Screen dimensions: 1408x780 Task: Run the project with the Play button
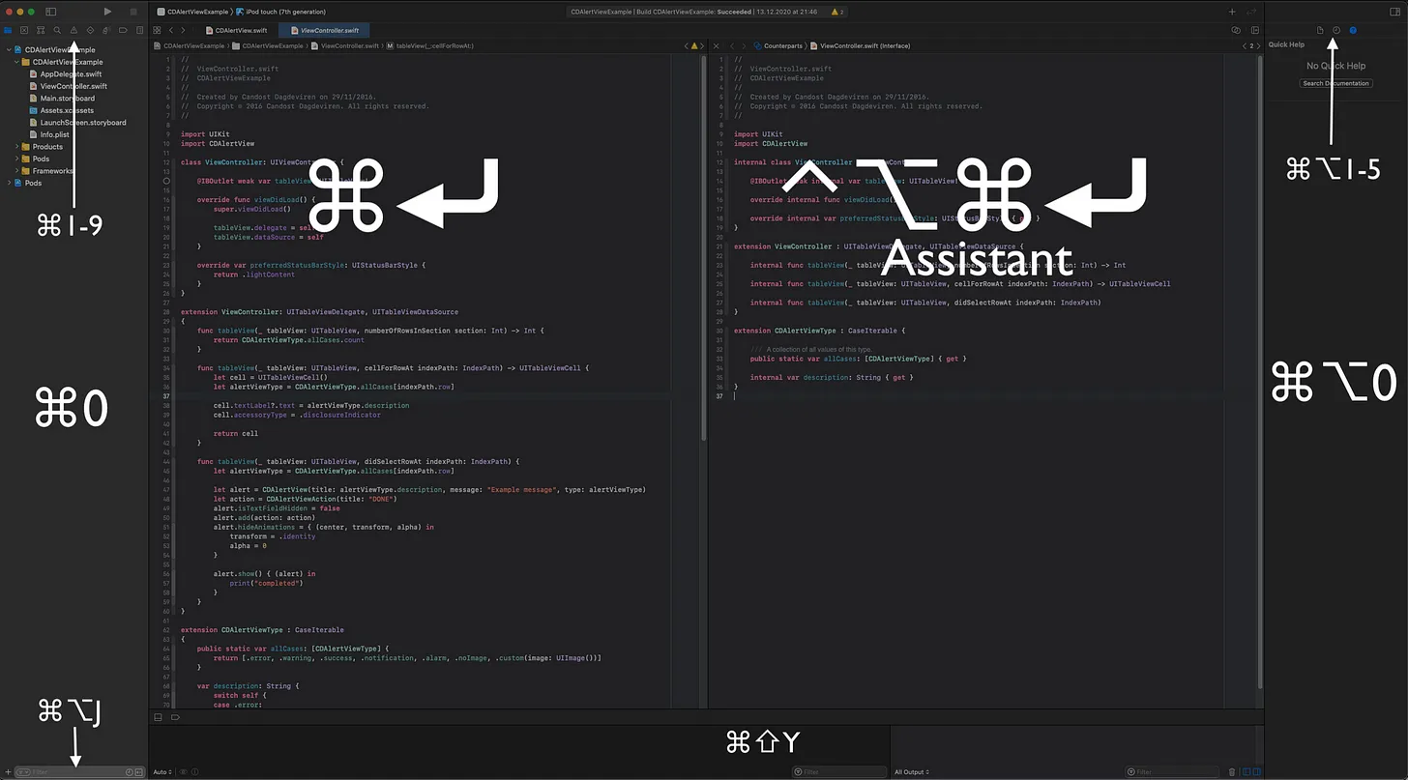click(107, 12)
